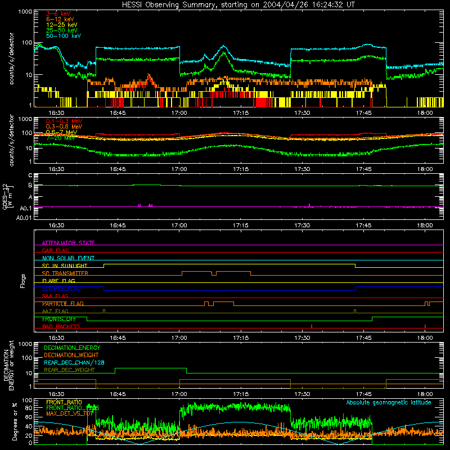Click the 80 tick label on Degrees axis
450x450 pixels.
pyautogui.click(x=29, y=408)
